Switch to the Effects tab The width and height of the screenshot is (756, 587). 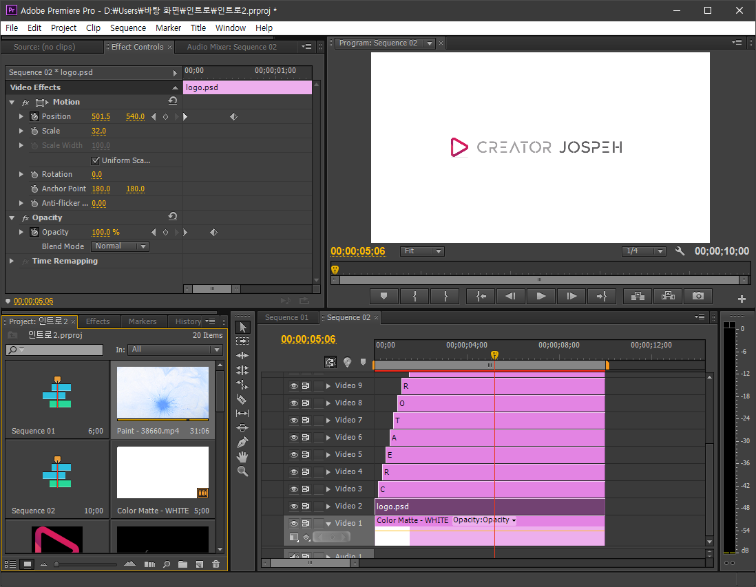(x=98, y=321)
